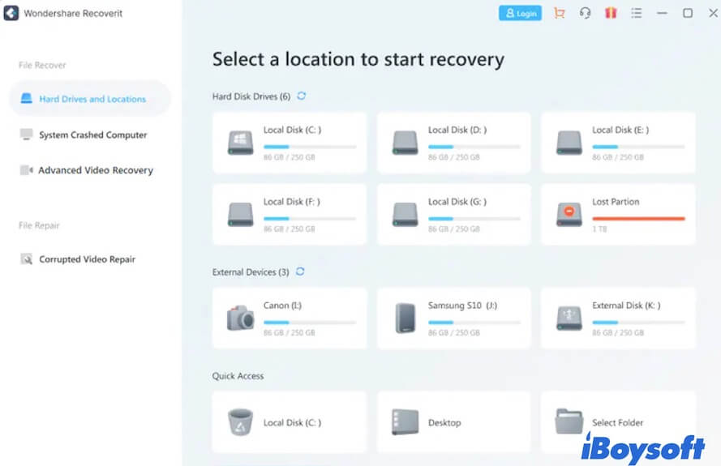Click the Hard Disk Drives (6) heading
The width and height of the screenshot is (721, 466).
coord(251,96)
